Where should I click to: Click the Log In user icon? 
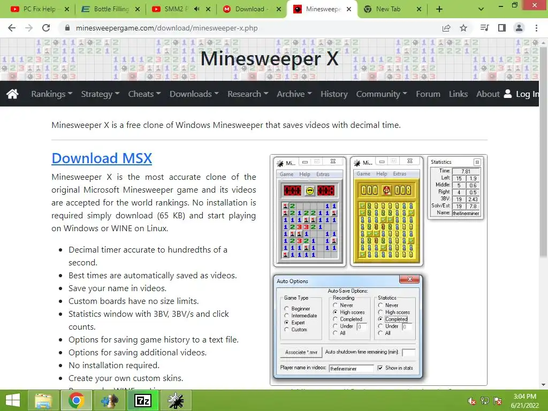[x=508, y=94]
